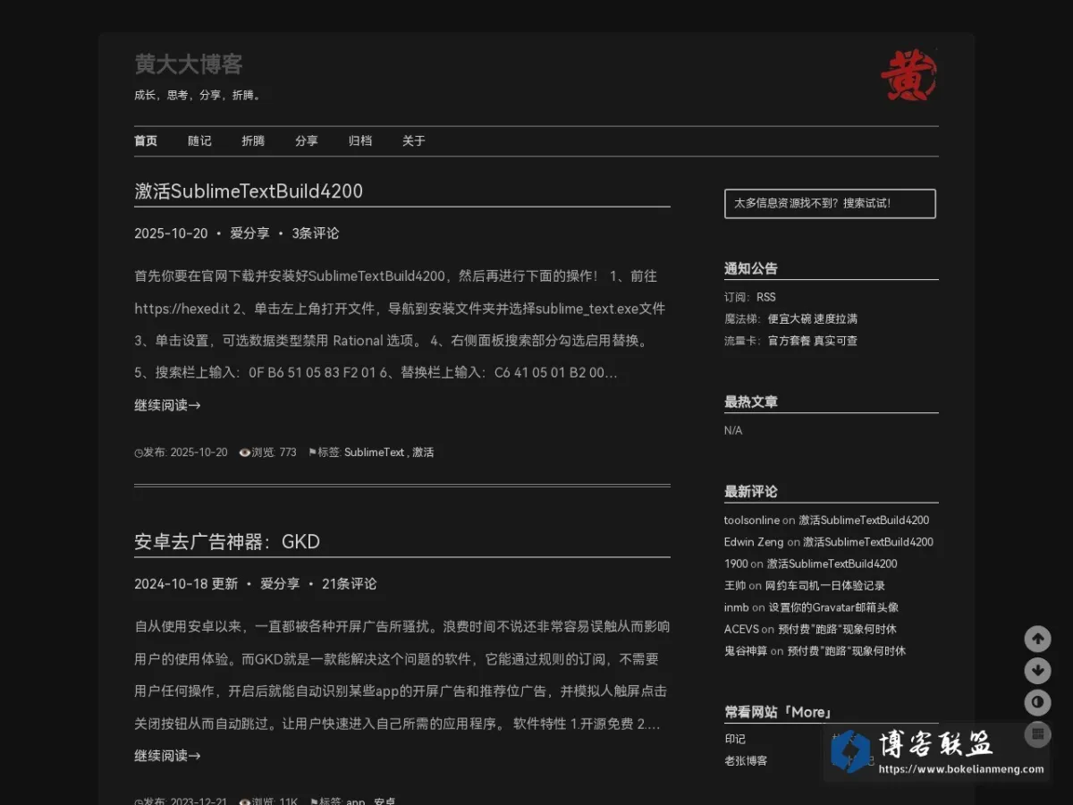Click the scroll-to-bottom arrow button
The width and height of the screenshot is (1073, 805).
pyautogui.click(x=1037, y=670)
